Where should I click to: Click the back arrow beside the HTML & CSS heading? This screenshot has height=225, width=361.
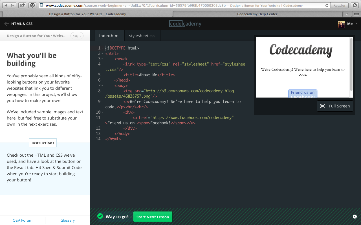point(6,24)
